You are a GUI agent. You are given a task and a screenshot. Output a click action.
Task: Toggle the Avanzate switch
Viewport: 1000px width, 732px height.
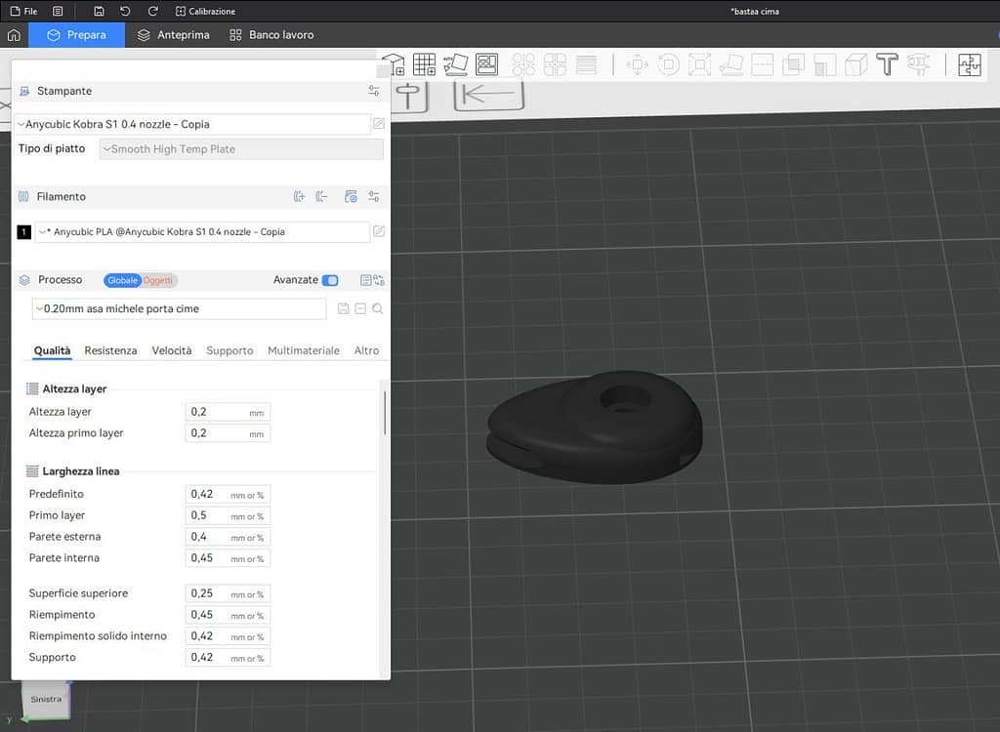point(330,280)
